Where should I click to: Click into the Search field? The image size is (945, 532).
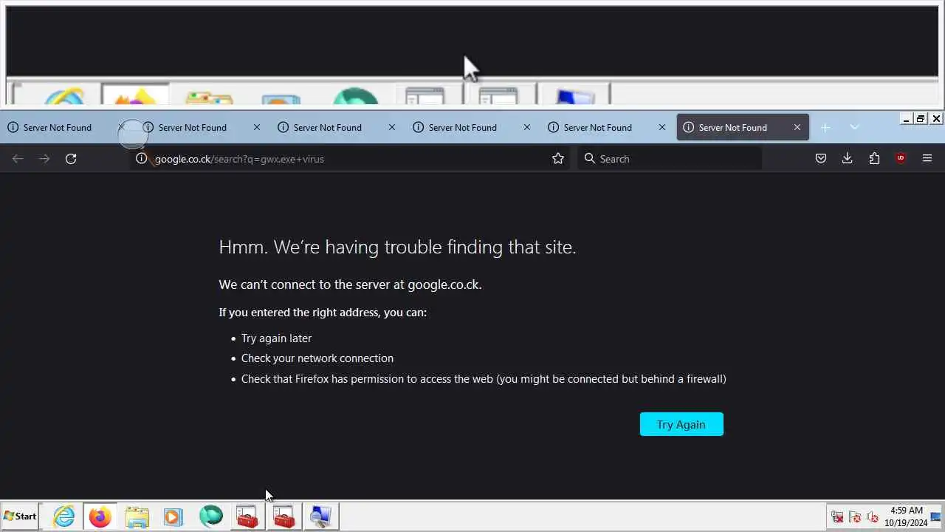[669, 158]
